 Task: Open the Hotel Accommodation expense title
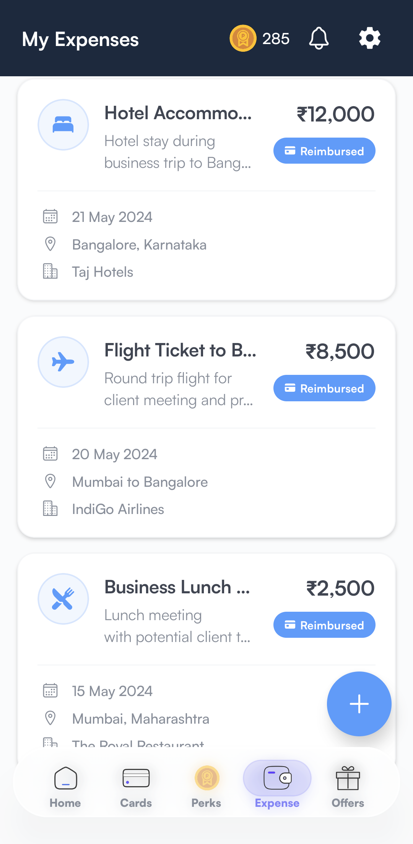pyautogui.click(x=178, y=113)
